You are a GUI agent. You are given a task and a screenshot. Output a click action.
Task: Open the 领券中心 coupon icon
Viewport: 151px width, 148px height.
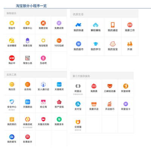coord(28,23)
